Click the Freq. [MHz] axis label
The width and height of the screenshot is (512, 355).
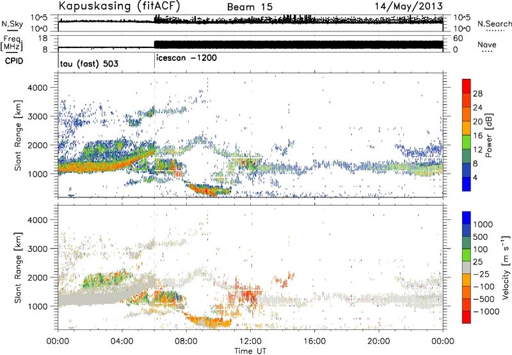[12, 44]
